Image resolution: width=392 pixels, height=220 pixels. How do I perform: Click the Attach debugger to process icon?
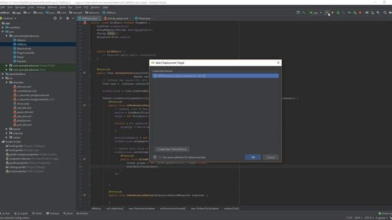click(x=355, y=12)
